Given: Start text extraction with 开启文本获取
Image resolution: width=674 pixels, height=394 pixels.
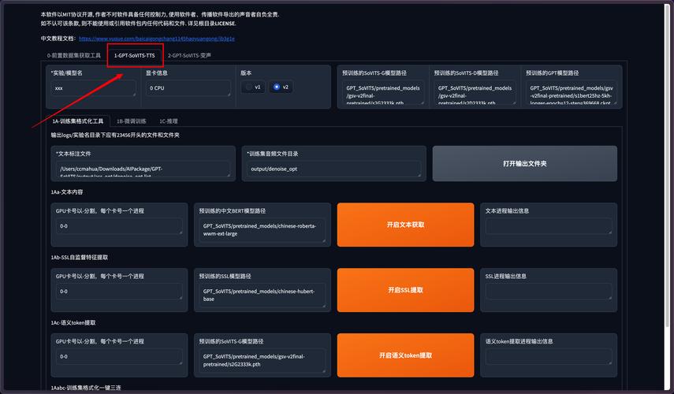Looking at the screenshot, I should pos(405,225).
